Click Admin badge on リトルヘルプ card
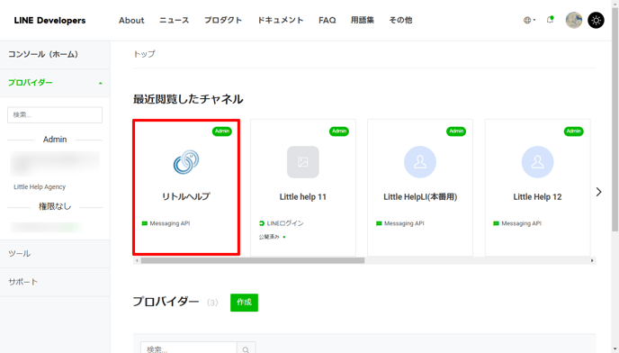 [x=222, y=131]
